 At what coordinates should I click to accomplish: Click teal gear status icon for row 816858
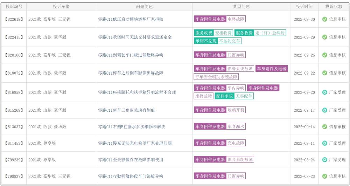[x=324, y=92]
